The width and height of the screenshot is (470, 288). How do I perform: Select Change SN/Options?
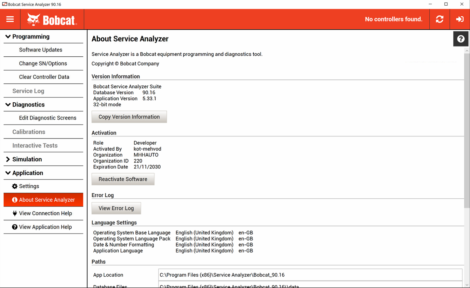point(43,64)
